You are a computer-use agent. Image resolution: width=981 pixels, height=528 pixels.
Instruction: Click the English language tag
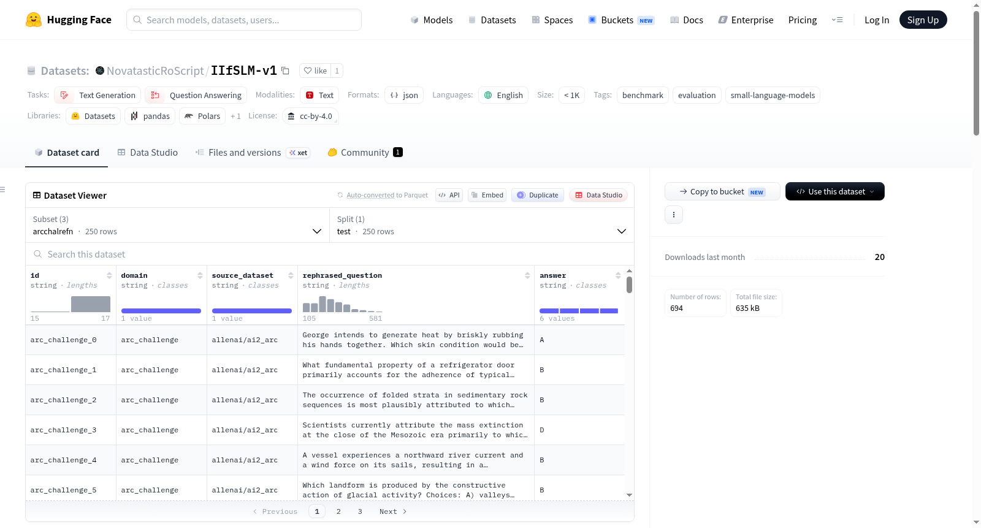[x=503, y=95]
